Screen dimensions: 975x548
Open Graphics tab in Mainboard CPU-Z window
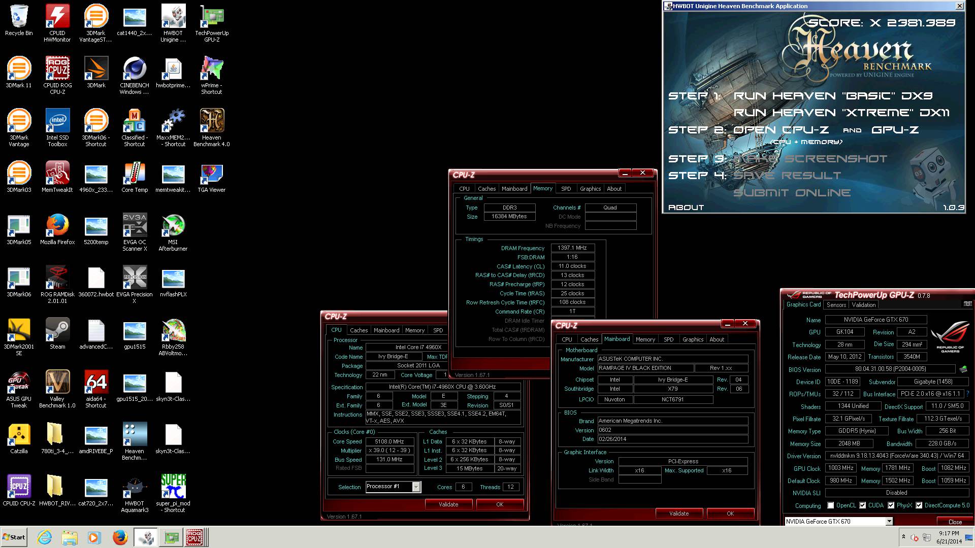point(693,339)
